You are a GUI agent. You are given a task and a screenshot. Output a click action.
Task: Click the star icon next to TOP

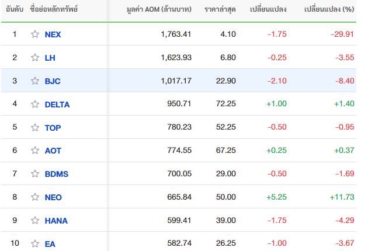(35, 127)
